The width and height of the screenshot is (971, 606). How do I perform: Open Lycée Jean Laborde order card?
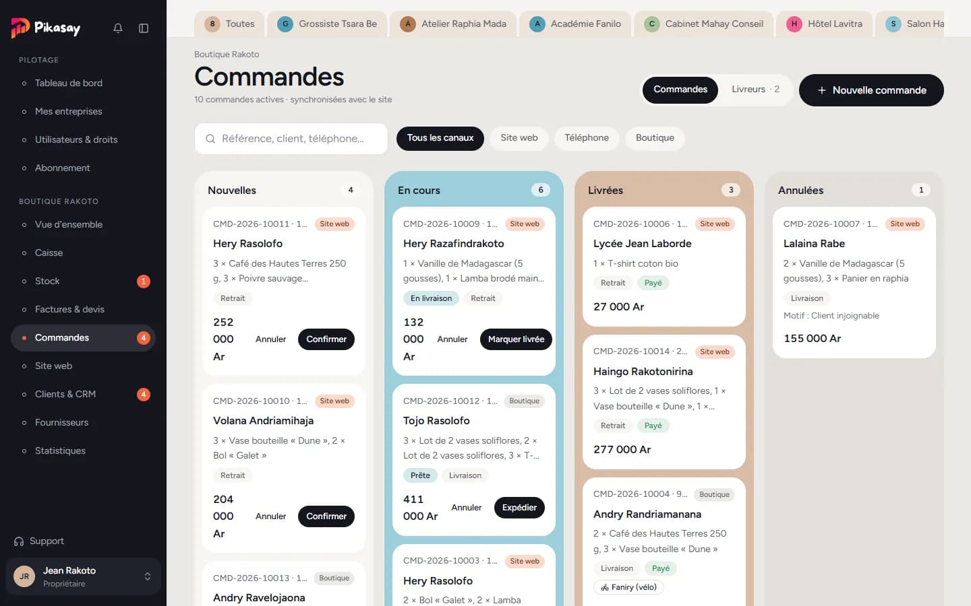664,267
